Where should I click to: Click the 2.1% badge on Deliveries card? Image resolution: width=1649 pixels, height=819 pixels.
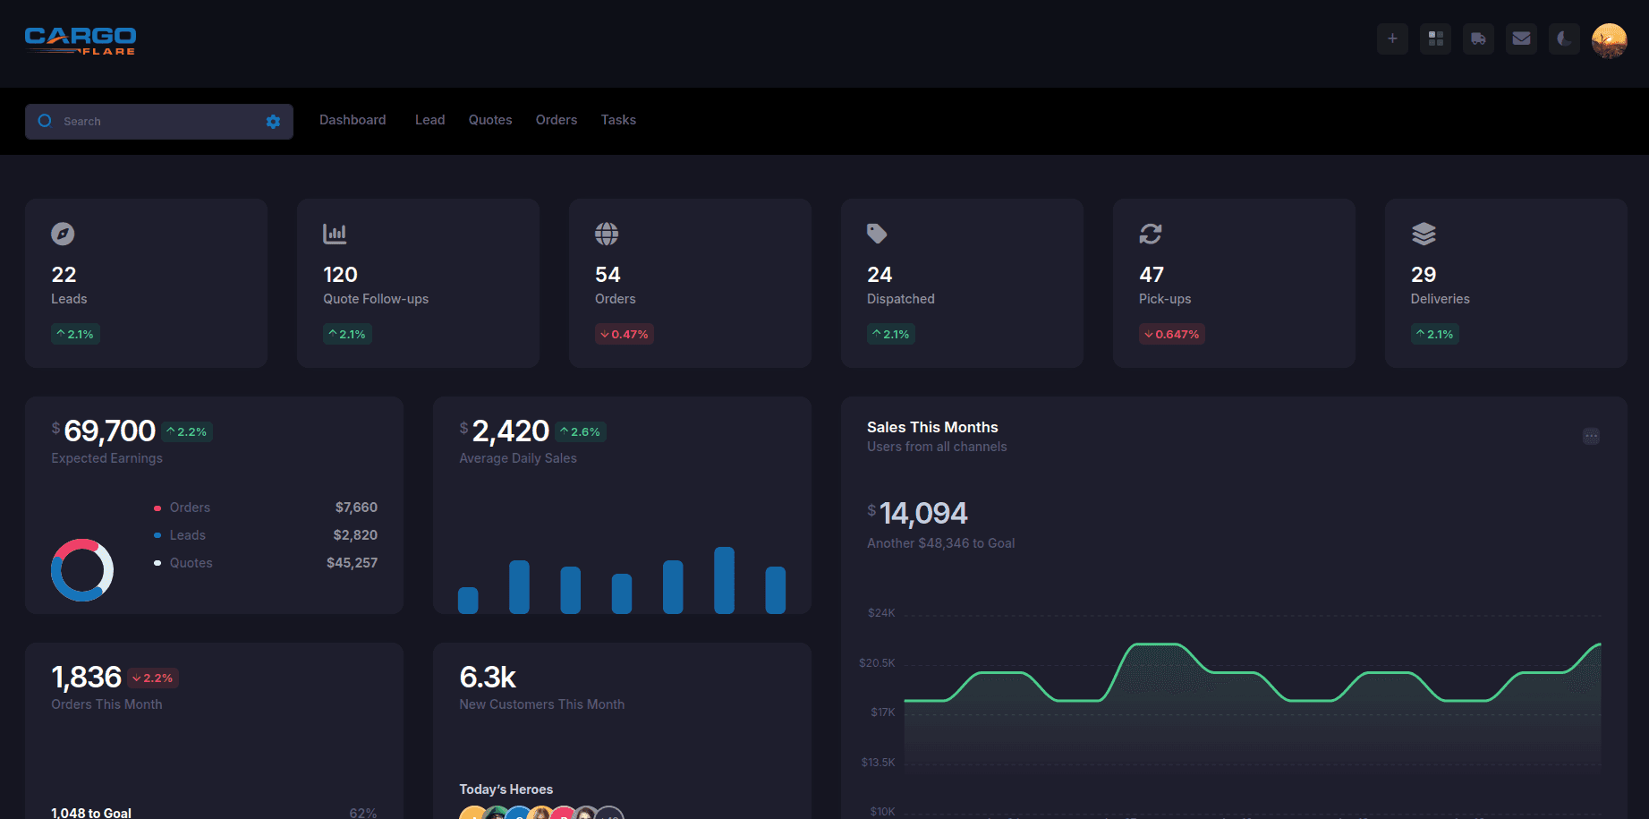coord(1435,334)
